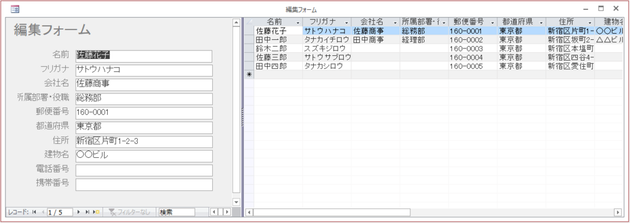Click cell 田中一郎 in datasheet

pyautogui.click(x=279, y=39)
